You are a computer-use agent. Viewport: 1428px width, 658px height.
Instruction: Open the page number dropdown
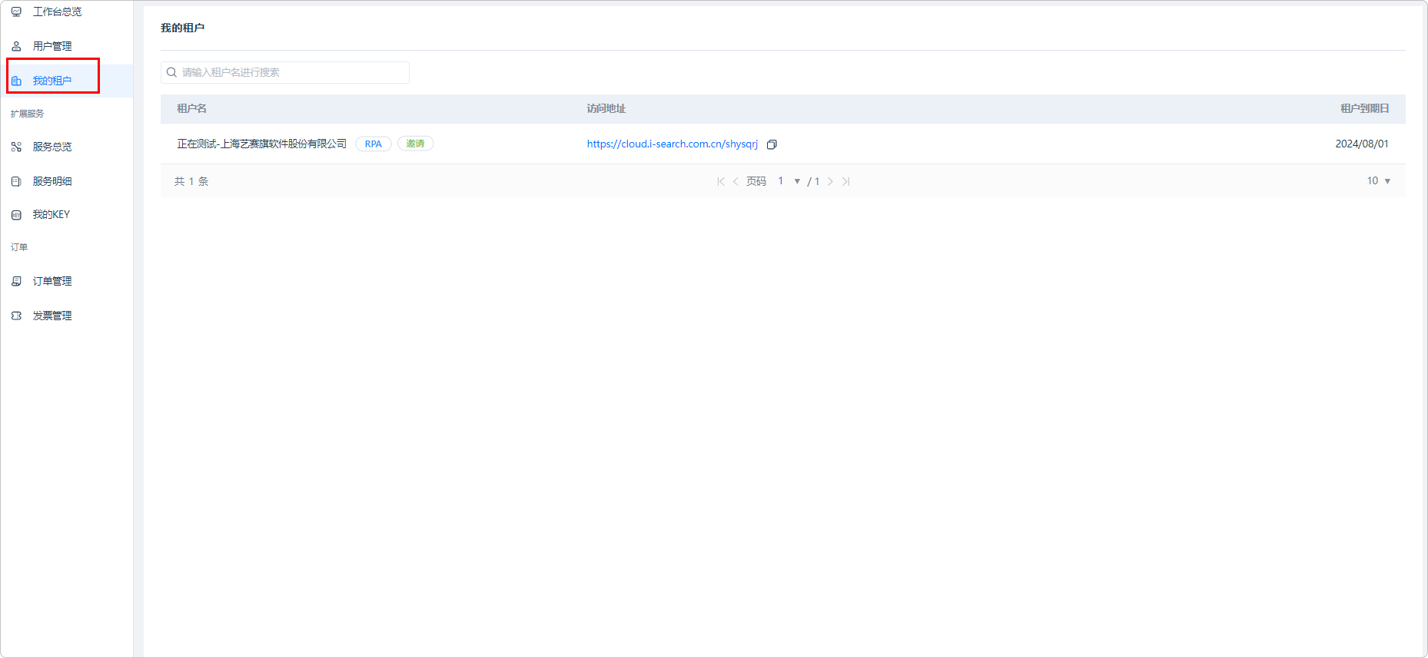click(797, 181)
